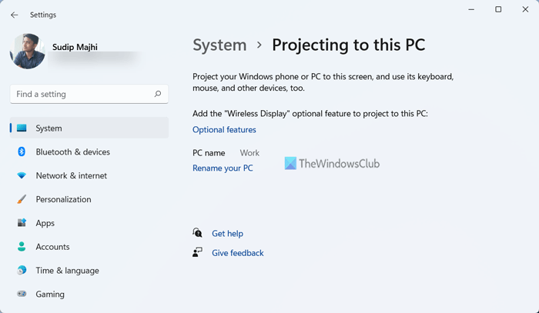The image size is (539, 313).
Task: Select Network & internet in sidebar
Action: [x=71, y=176]
